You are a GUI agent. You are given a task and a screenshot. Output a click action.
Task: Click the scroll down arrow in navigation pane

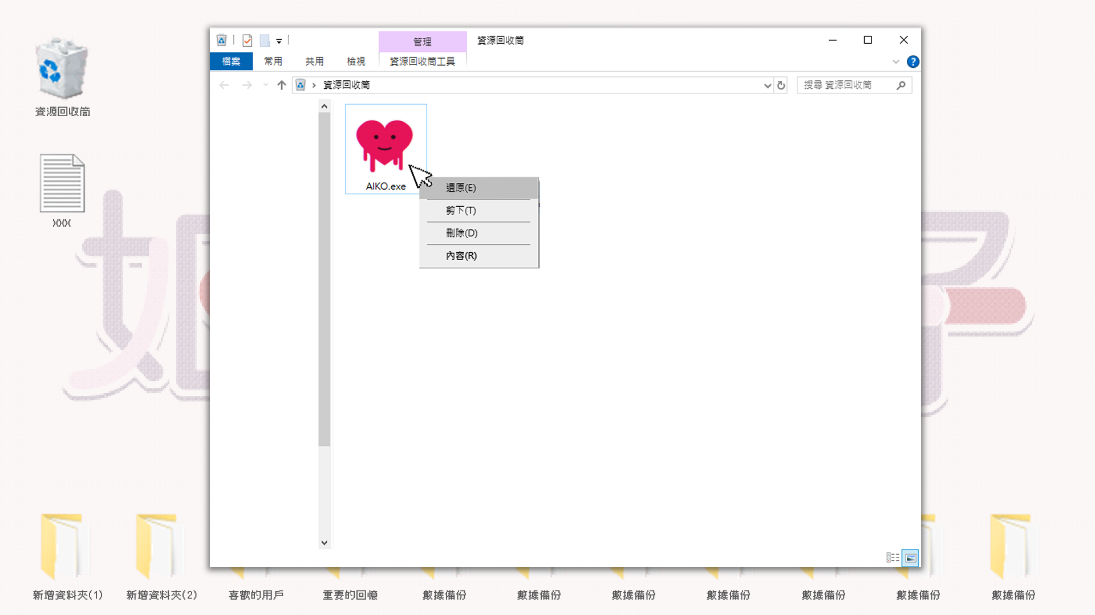tap(325, 543)
